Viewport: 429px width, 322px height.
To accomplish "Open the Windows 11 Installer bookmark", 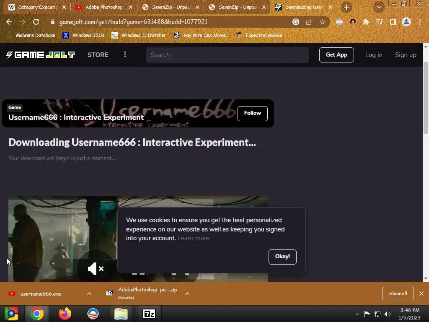I will coord(139,35).
